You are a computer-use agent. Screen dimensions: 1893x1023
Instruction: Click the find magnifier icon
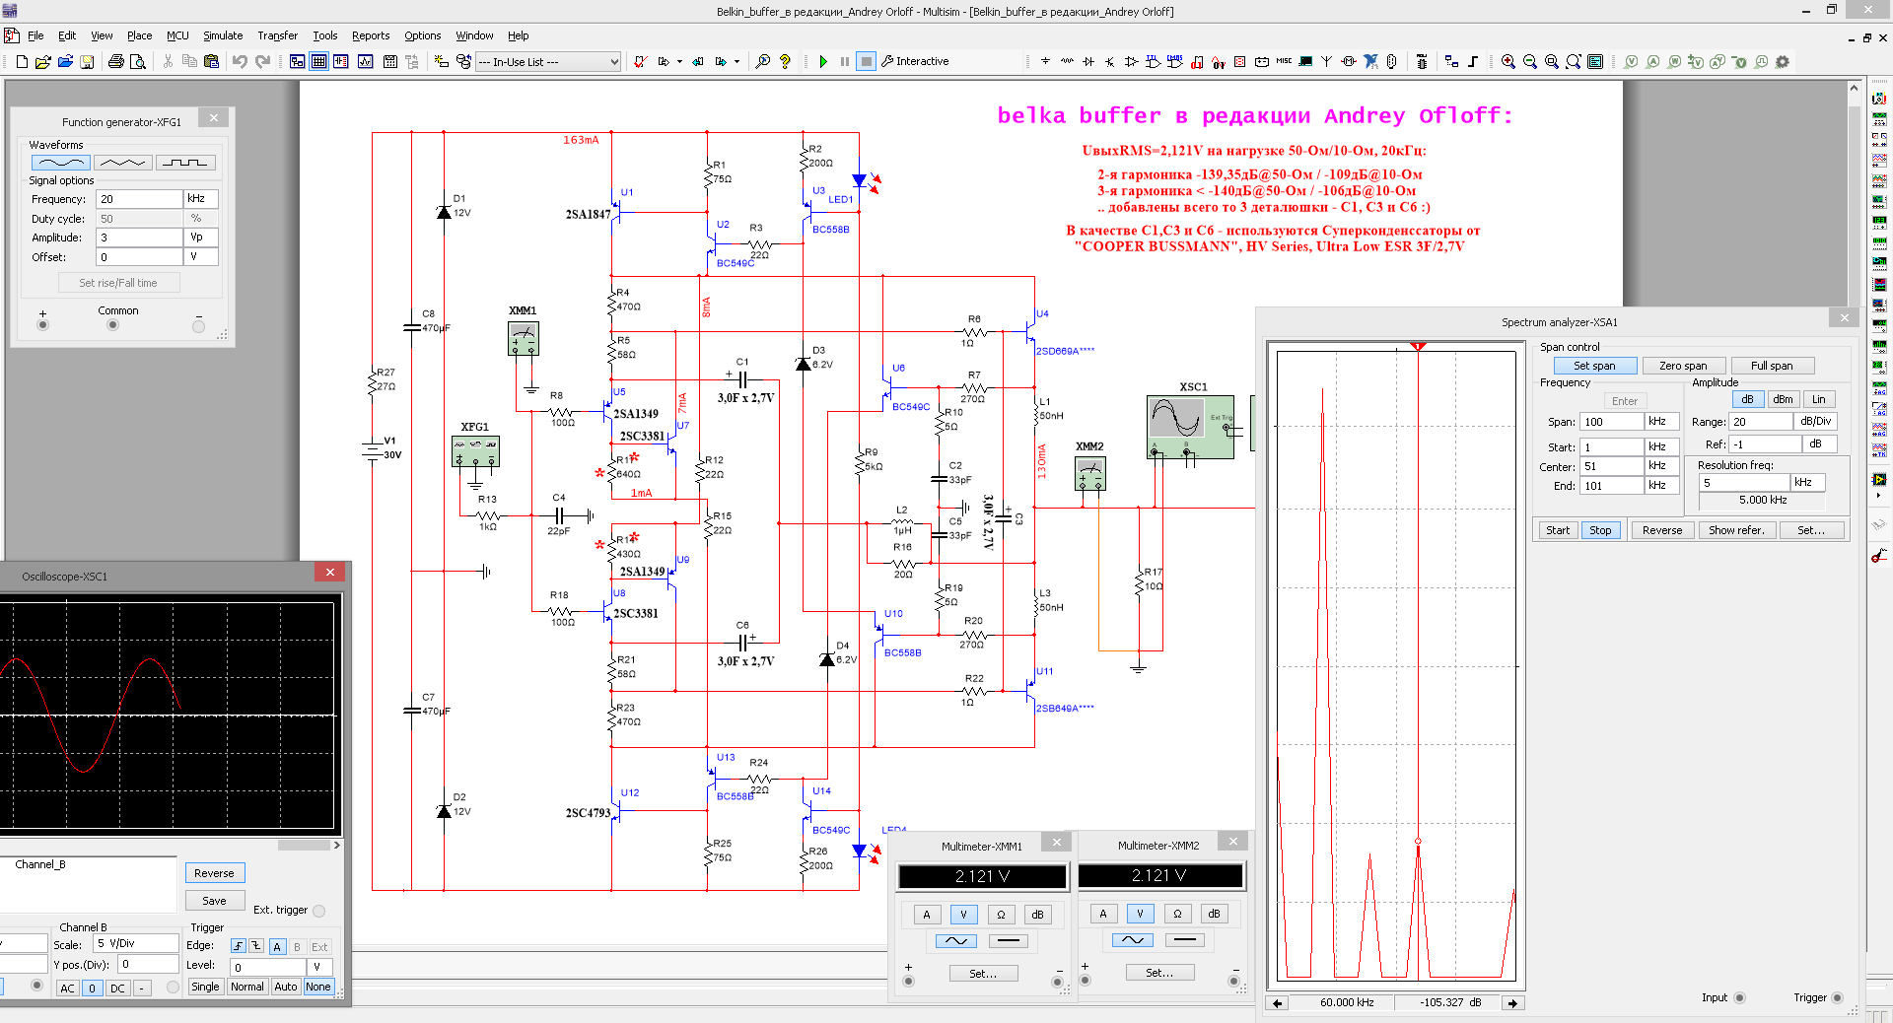(762, 61)
